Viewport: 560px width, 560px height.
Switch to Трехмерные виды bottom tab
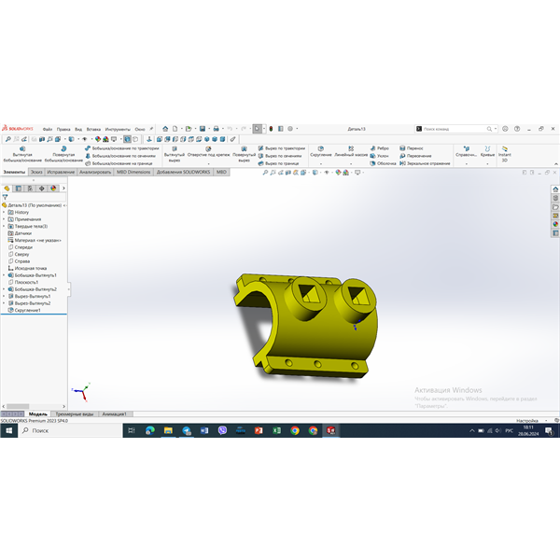(75, 413)
